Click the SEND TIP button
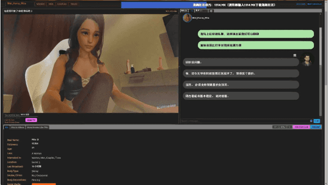The width and height of the screenshot is (328, 185). tap(31, 120)
